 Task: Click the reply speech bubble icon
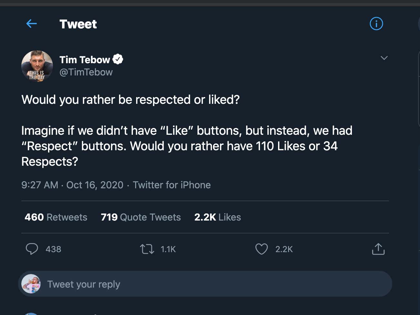pos(32,249)
